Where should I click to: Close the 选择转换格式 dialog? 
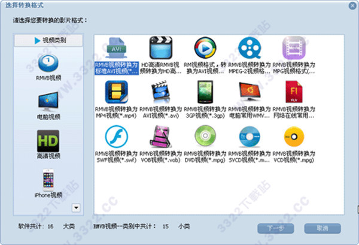352,6
